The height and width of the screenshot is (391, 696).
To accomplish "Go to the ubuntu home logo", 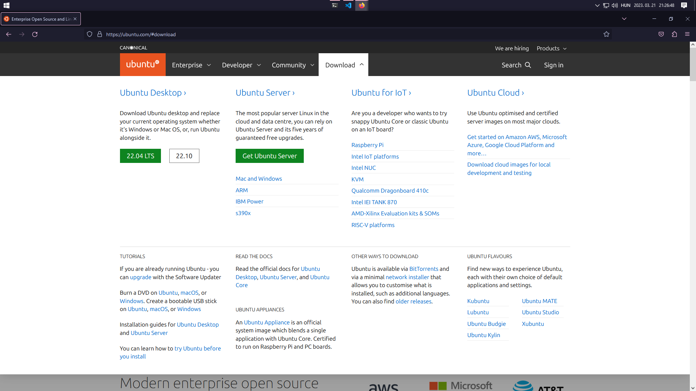I will tap(142, 64).
